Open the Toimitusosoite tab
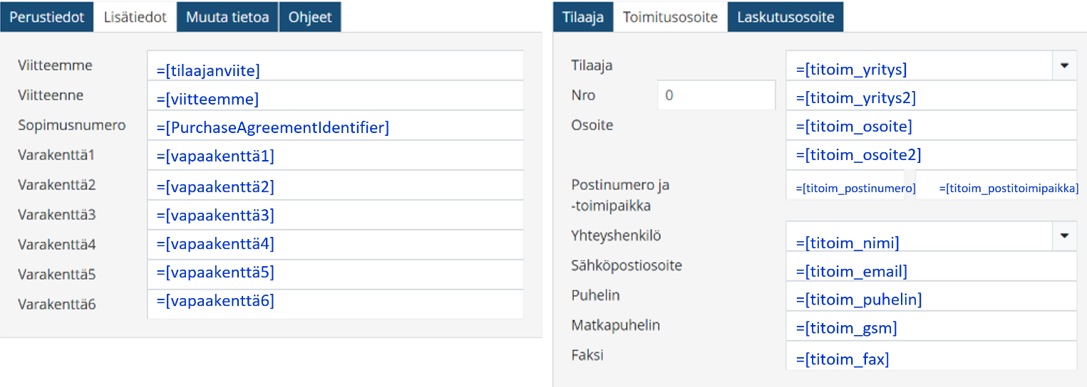 (x=670, y=17)
